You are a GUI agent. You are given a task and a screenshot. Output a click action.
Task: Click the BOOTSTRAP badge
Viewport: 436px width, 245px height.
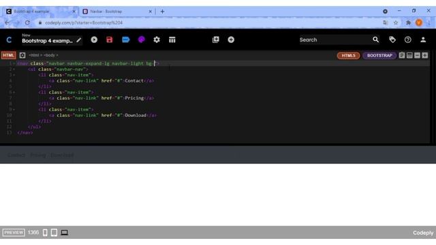(x=379, y=56)
